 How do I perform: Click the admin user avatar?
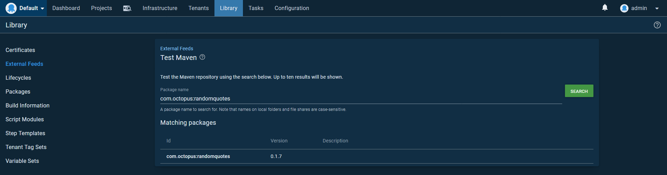(x=624, y=8)
